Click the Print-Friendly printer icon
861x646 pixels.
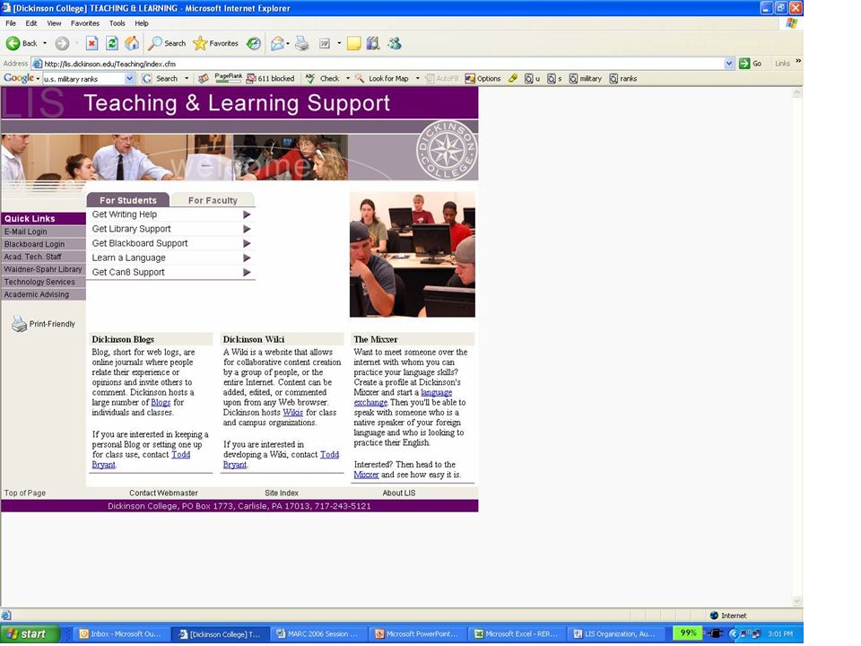click(20, 324)
